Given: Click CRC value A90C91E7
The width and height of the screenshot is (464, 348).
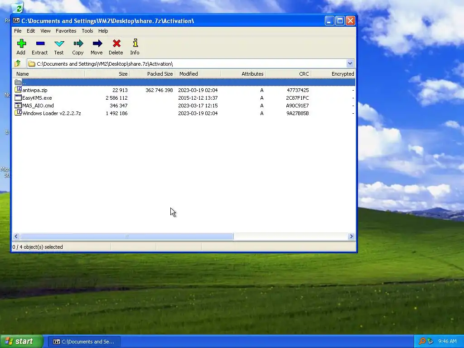Looking at the screenshot, I should click(297, 105).
